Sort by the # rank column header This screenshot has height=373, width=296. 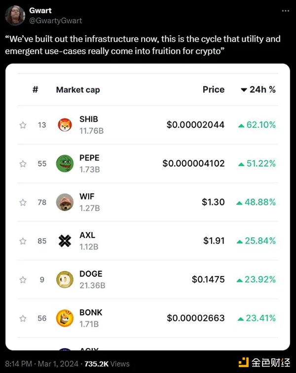click(36, 90)
